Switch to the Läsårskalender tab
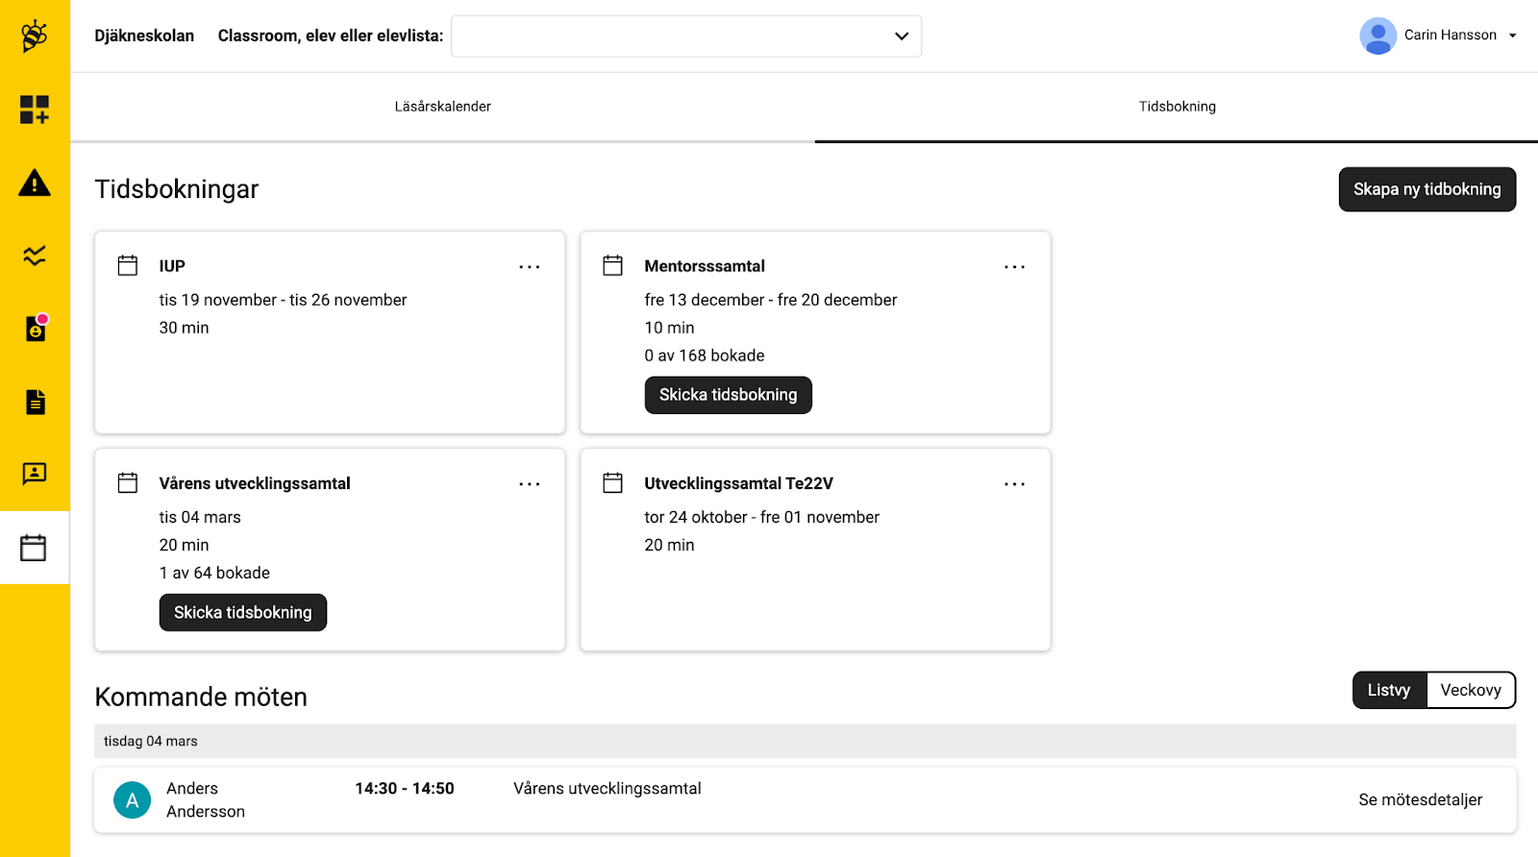 point(442,107)
